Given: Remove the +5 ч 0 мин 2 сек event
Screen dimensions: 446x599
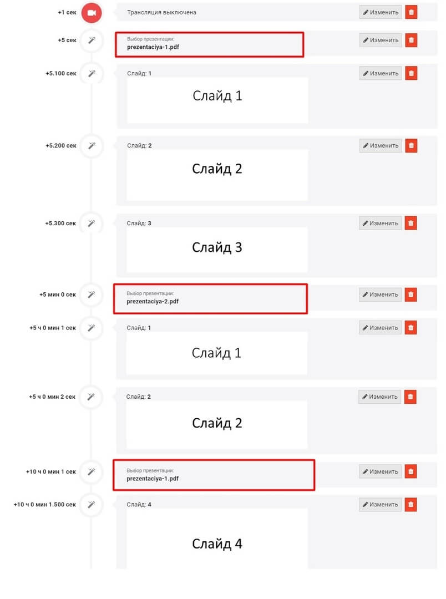Looking at the screenshot, I should (410, 397).
